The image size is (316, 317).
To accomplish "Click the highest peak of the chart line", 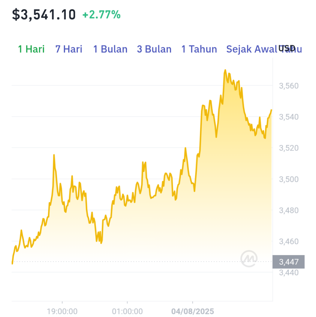I will [x=225, y=70].
